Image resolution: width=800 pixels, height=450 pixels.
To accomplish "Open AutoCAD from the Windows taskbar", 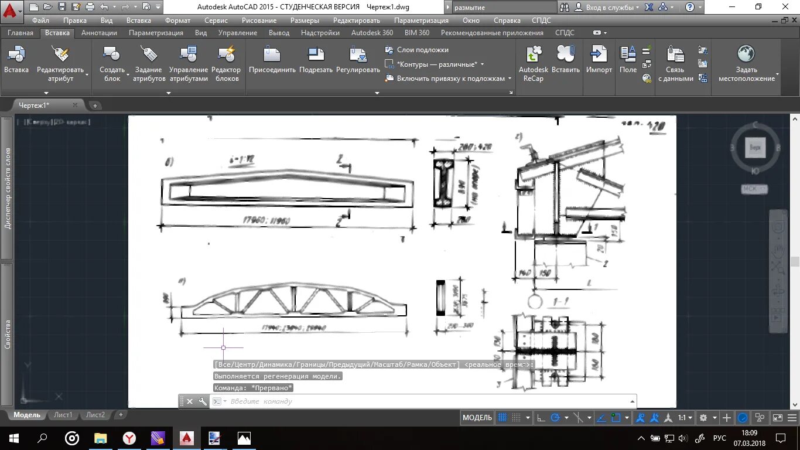I will click(186, 438).
